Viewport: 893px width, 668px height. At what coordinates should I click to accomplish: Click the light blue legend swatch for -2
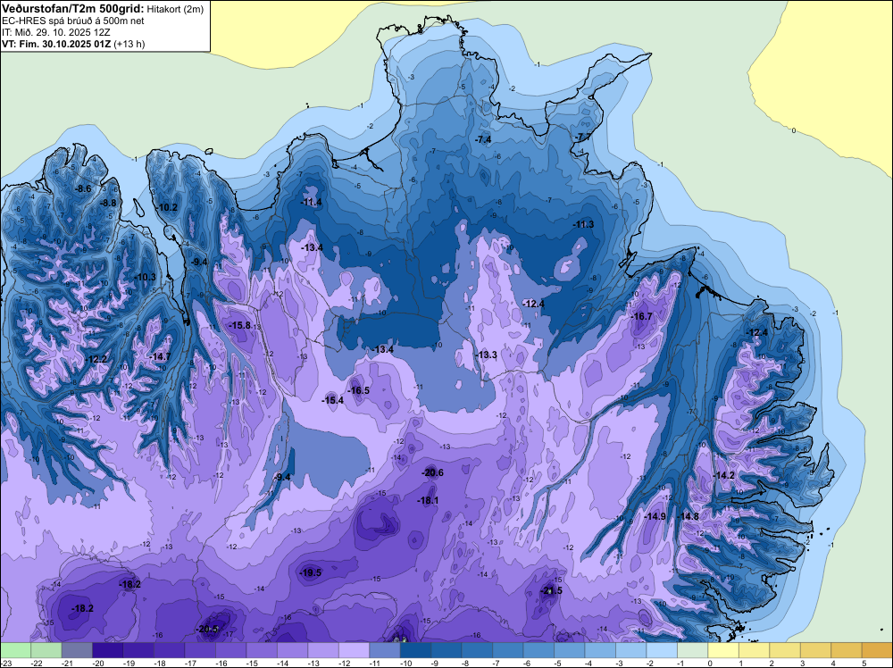pyautogui.click(x=661, y=650)
